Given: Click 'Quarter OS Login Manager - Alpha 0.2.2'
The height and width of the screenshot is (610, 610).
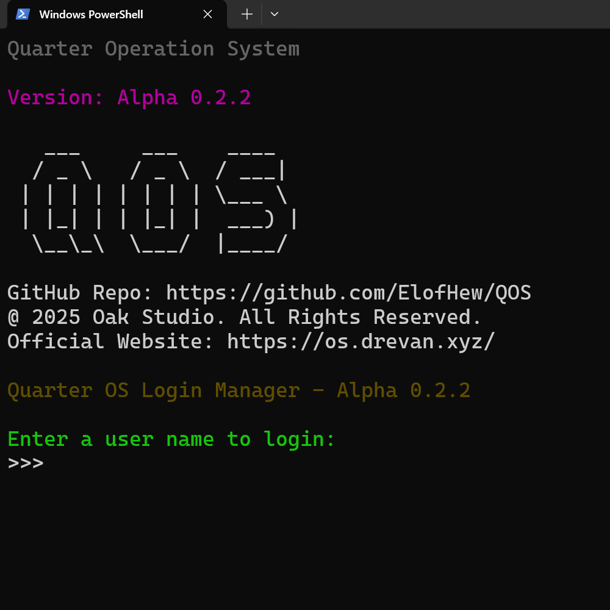Looking at the screenshot, I should [239, 390].
